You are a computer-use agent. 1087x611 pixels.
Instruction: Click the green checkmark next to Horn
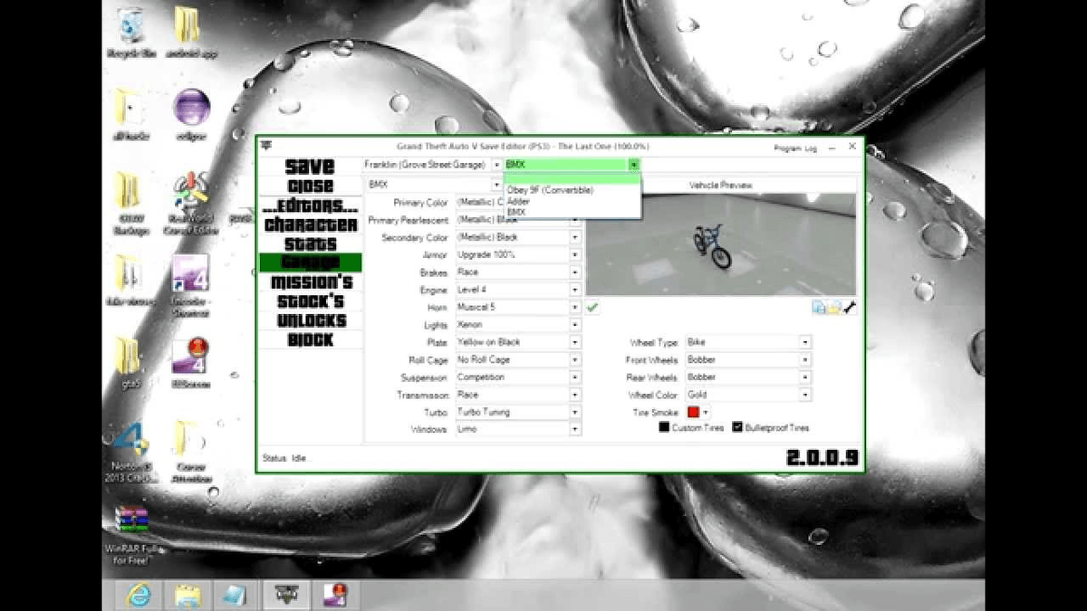click(592, 308)
